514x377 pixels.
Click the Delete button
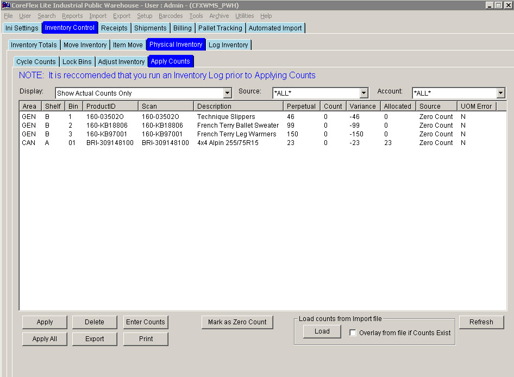tap(95, 322)
